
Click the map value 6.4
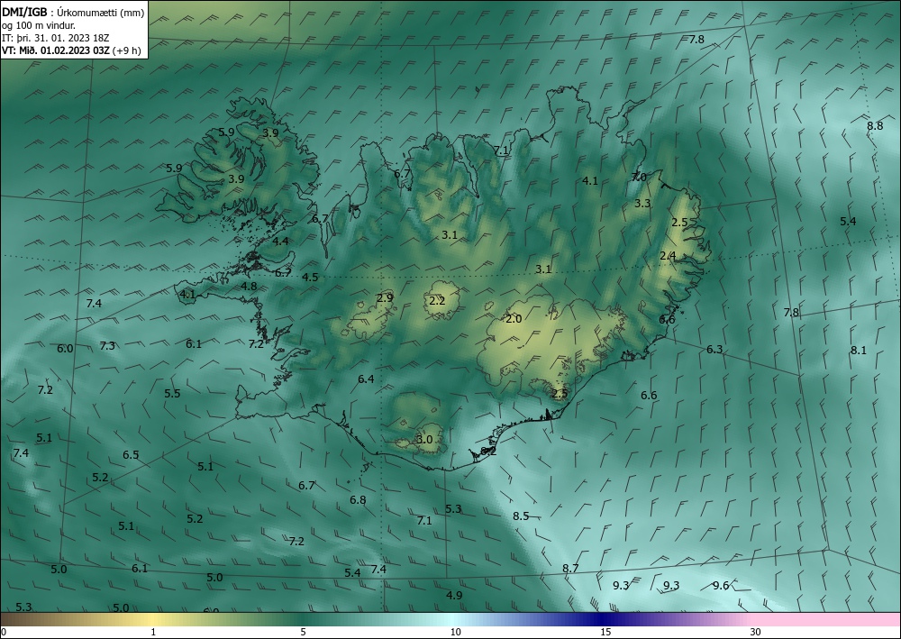click(x=366, y=379)
